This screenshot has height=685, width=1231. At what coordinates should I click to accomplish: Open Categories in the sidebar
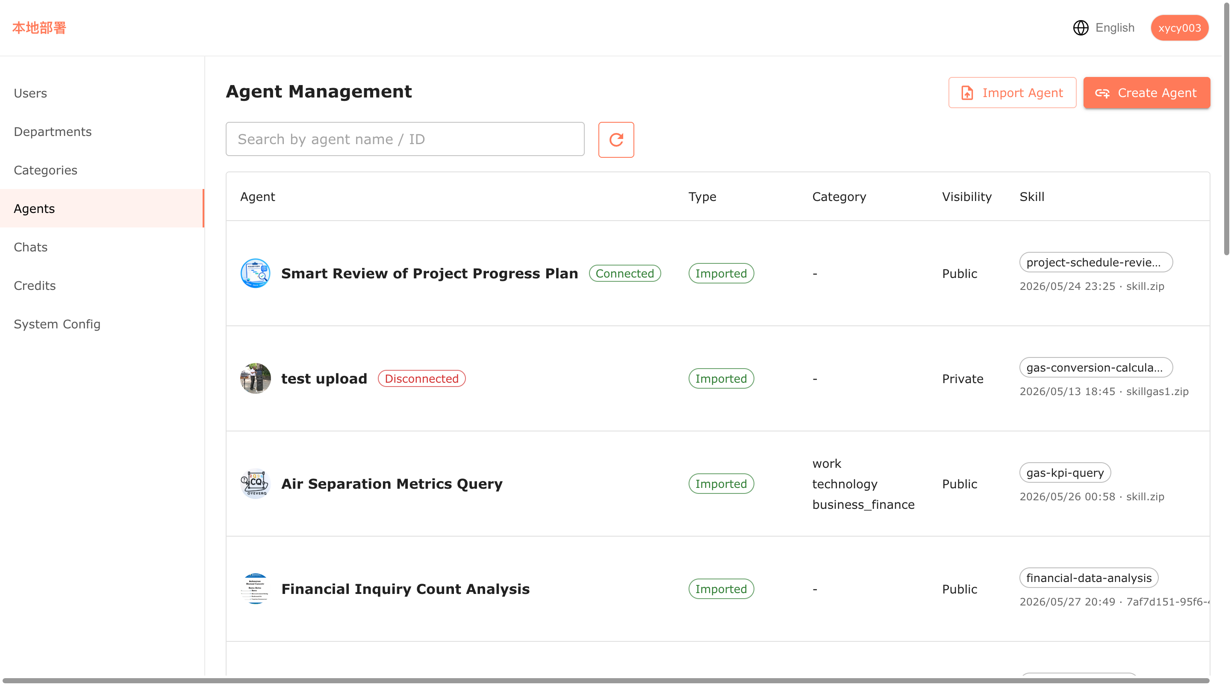(x=102, y=170)
